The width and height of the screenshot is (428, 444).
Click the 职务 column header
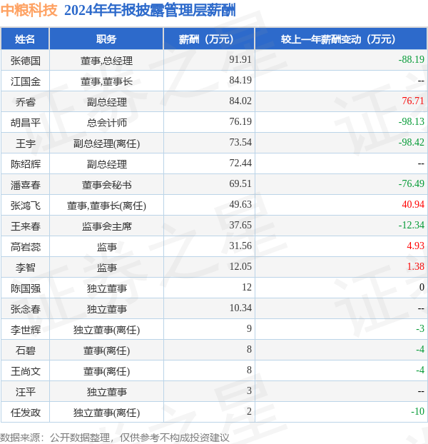click(106, 39)
